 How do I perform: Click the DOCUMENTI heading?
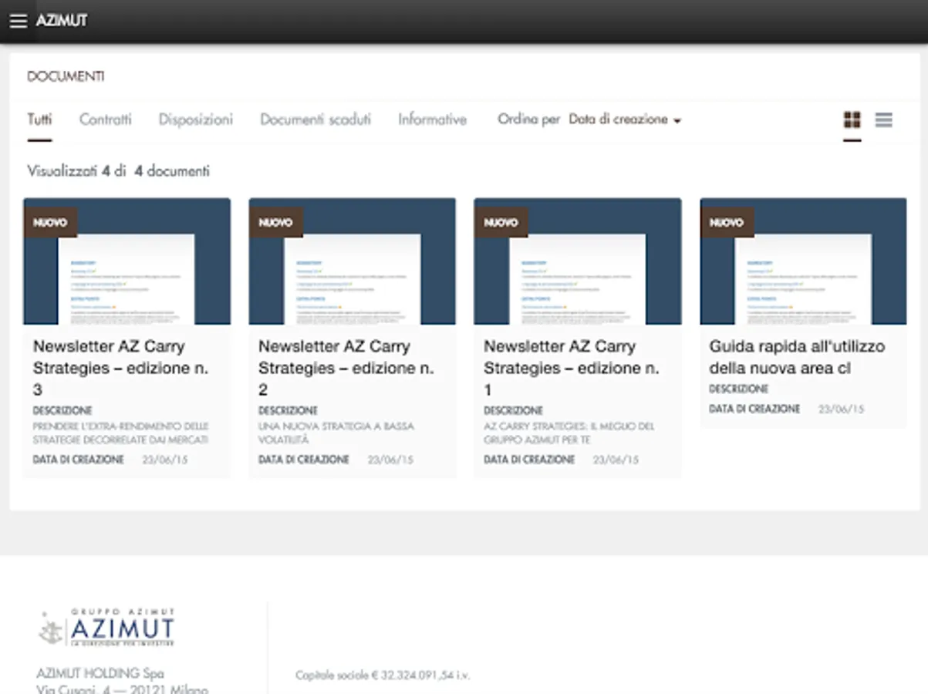(x=66, y=76)
